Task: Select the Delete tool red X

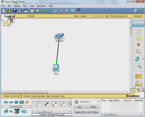Action: [138, 45]
